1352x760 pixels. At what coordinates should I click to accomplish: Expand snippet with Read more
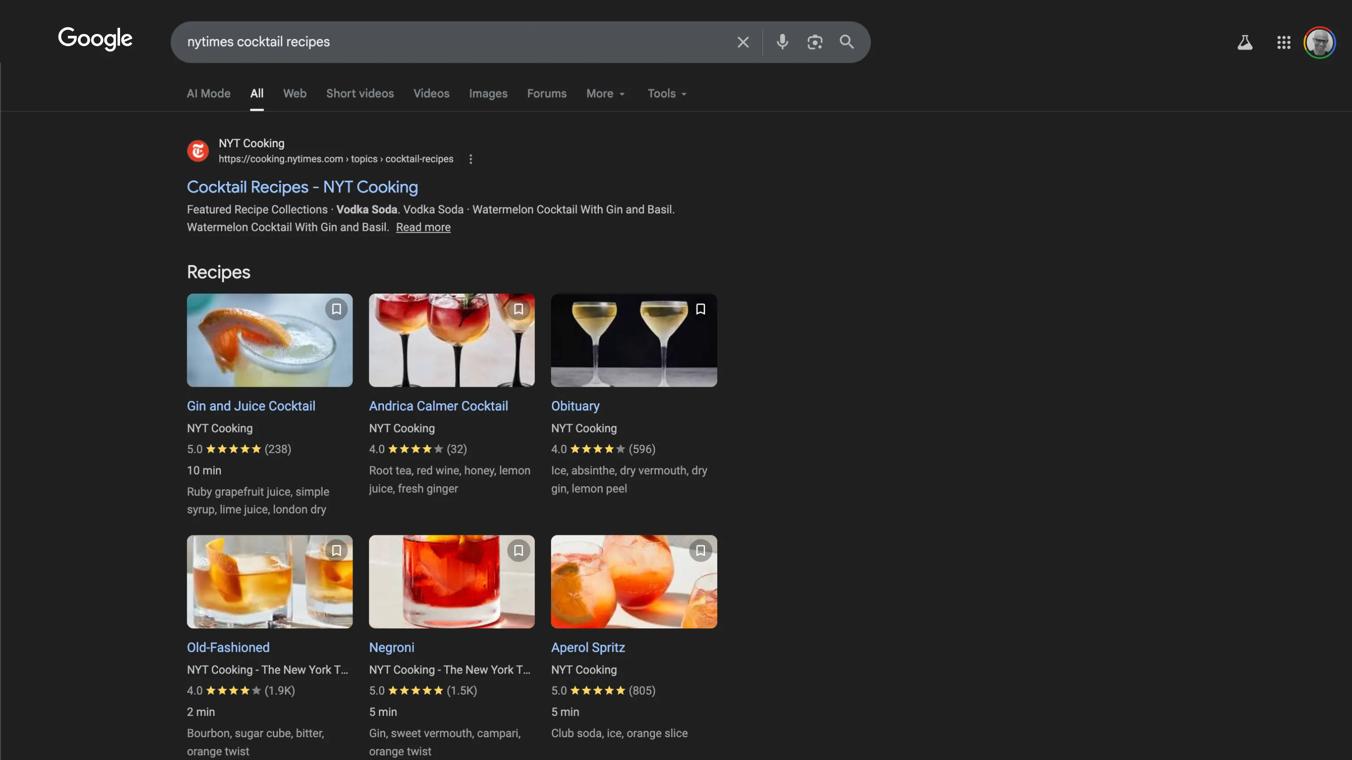pos(423,227)
